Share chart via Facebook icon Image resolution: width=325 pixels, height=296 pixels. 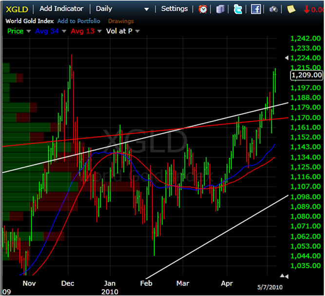(256, 9)
